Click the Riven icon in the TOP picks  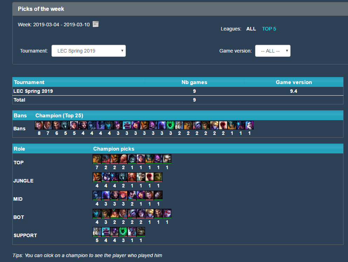(167, 159)
